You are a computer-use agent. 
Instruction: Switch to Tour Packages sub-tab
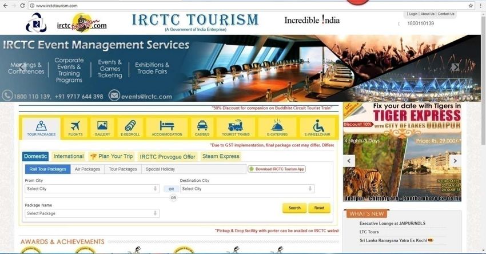[123, 169]
